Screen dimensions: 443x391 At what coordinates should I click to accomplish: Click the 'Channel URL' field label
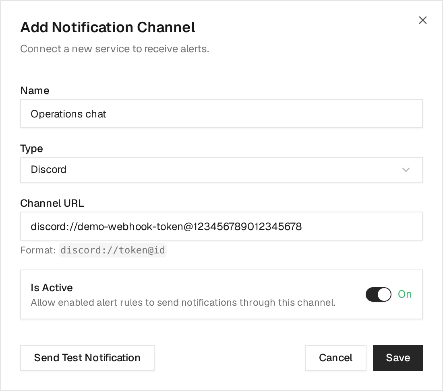(52, 203)
